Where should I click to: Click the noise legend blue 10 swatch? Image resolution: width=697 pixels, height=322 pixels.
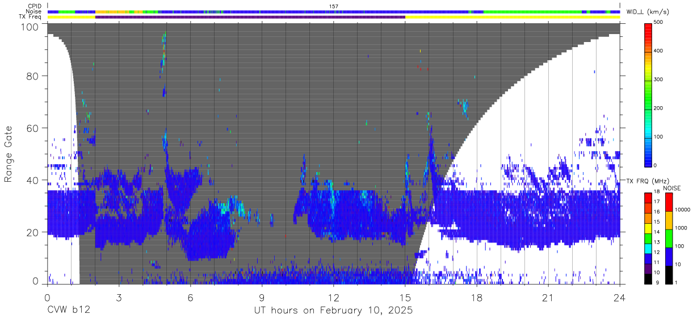tap(669, 257)
